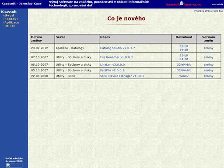
Task: Download Catalog Studio 32-bit version
Action: tap(184, 46)
